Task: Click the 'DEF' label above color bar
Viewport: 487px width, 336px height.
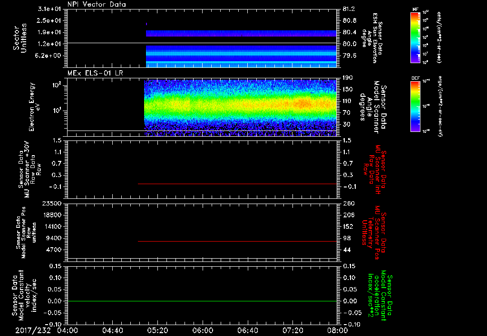Action: [x=415, y=78]
